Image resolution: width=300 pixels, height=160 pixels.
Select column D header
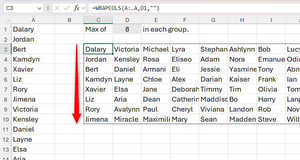coord(127,20)
